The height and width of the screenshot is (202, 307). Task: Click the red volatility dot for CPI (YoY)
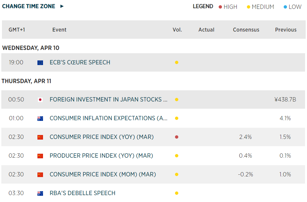pos(177,137)
